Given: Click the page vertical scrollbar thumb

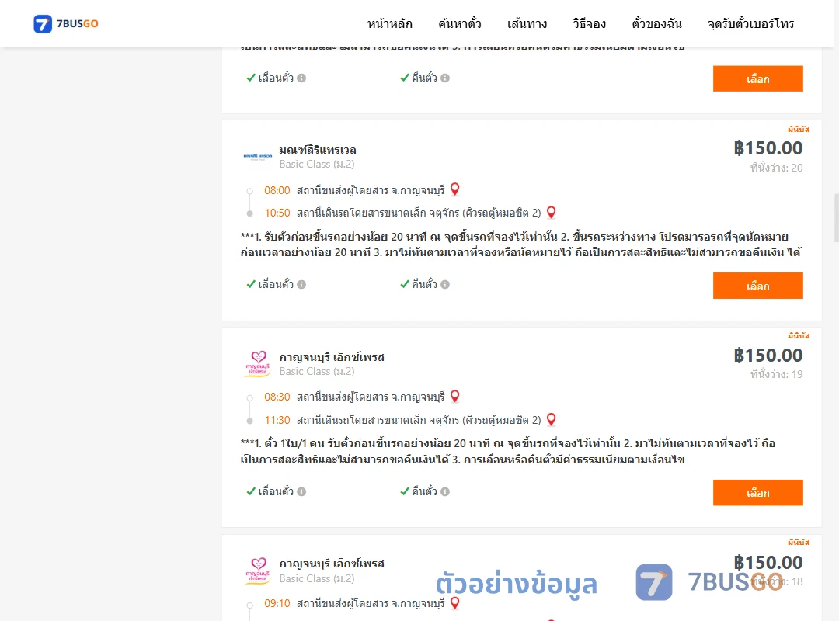Looking at the screenshot, I should point(836,217).
